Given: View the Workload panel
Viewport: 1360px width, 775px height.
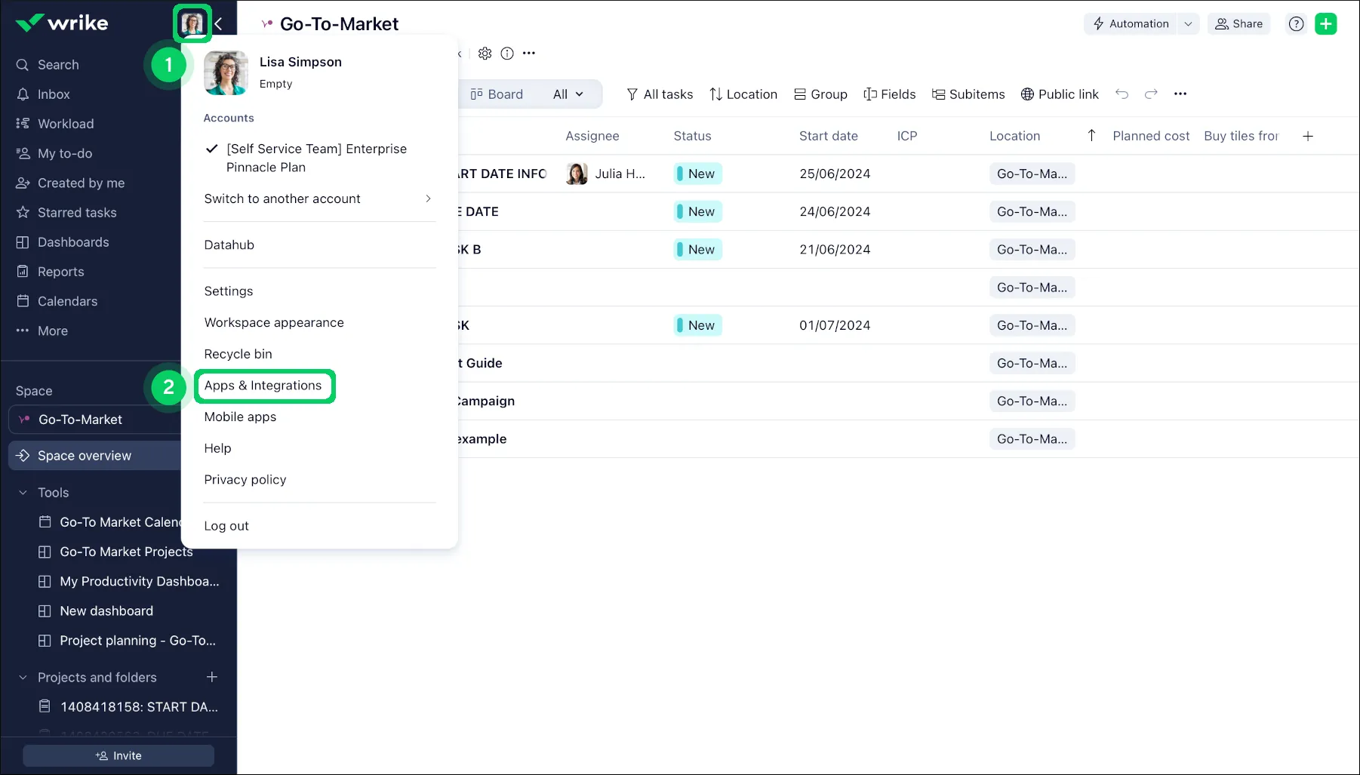Looking at the screenshot, I should pos(65,123).
